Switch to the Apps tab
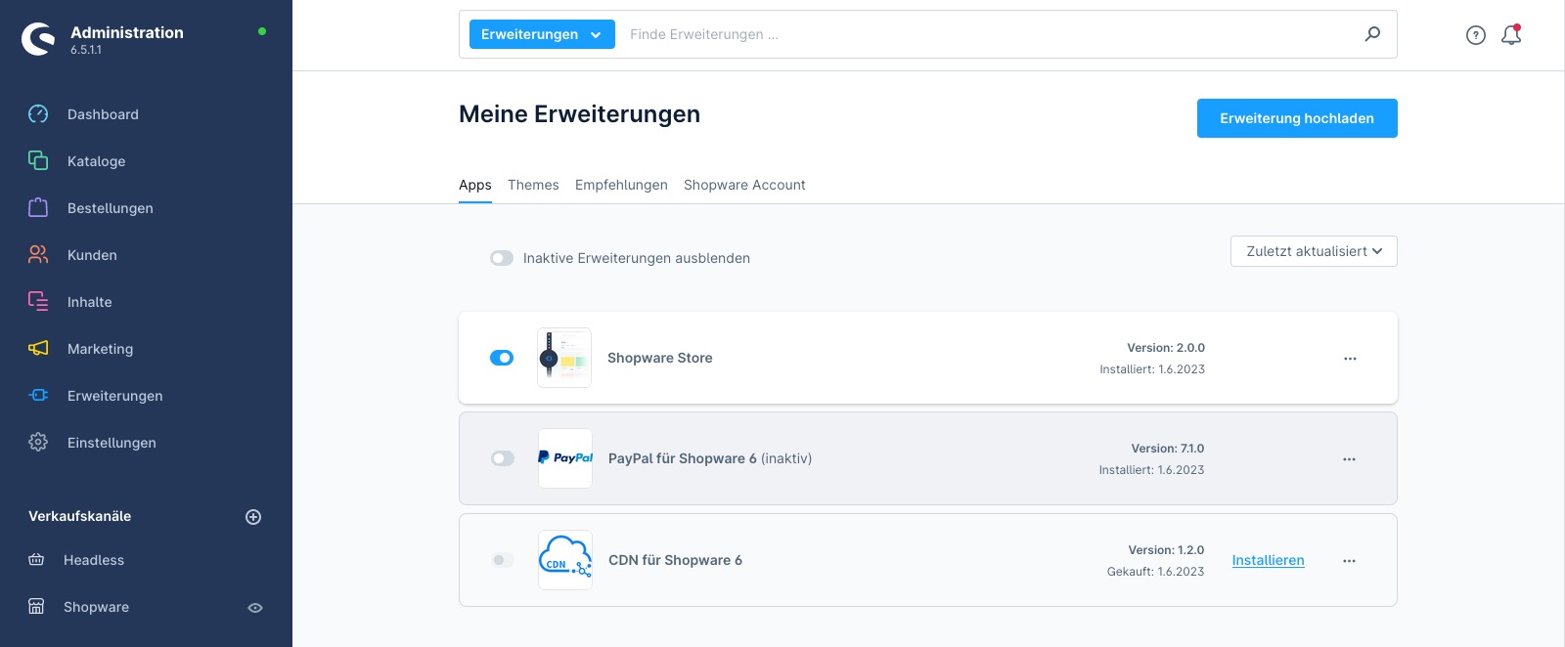The height and width of the screenshot is (647, 1565). click(475, 185)
